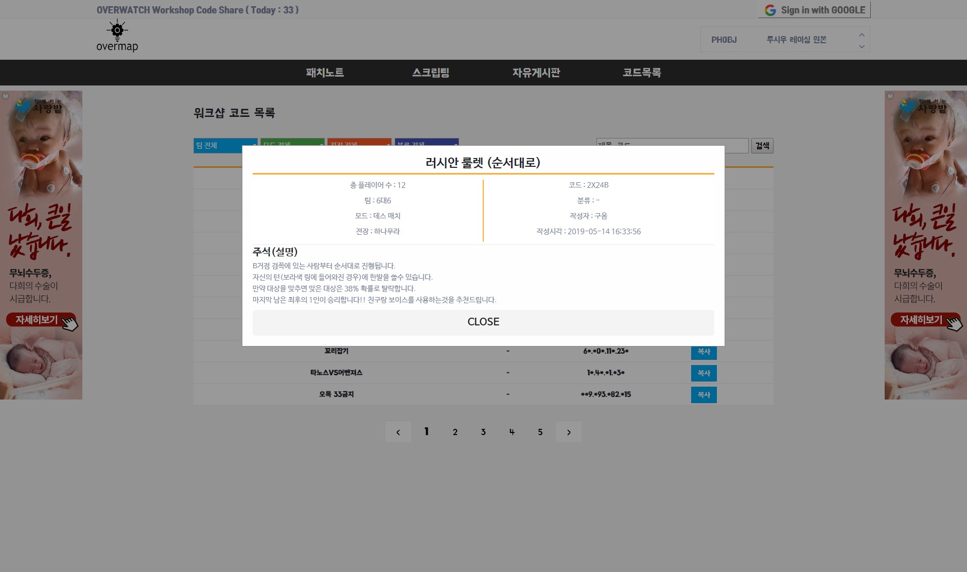Click the masked code 6*.*0*.11*.23*
967x572 pixels.
tap(606, 351)
